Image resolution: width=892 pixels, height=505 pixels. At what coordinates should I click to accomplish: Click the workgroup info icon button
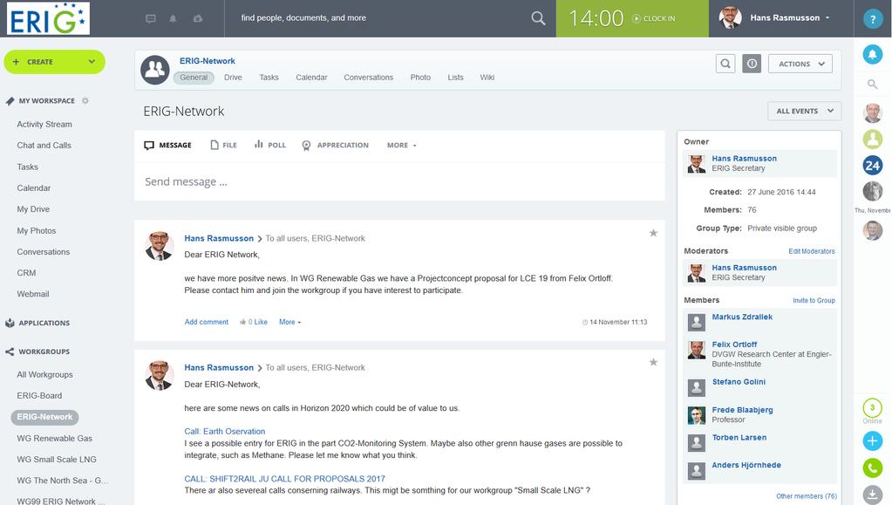point(752,64)
